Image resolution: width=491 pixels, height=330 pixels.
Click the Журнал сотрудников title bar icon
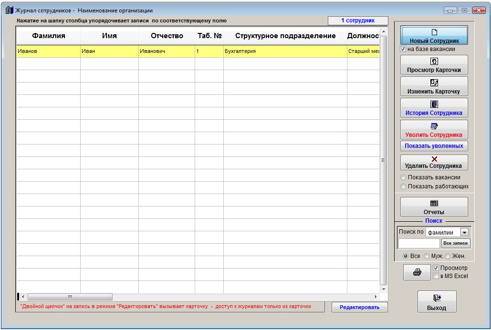(10, 10)
